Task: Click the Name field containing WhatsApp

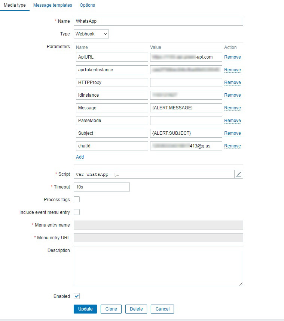Action: (157, 21)
